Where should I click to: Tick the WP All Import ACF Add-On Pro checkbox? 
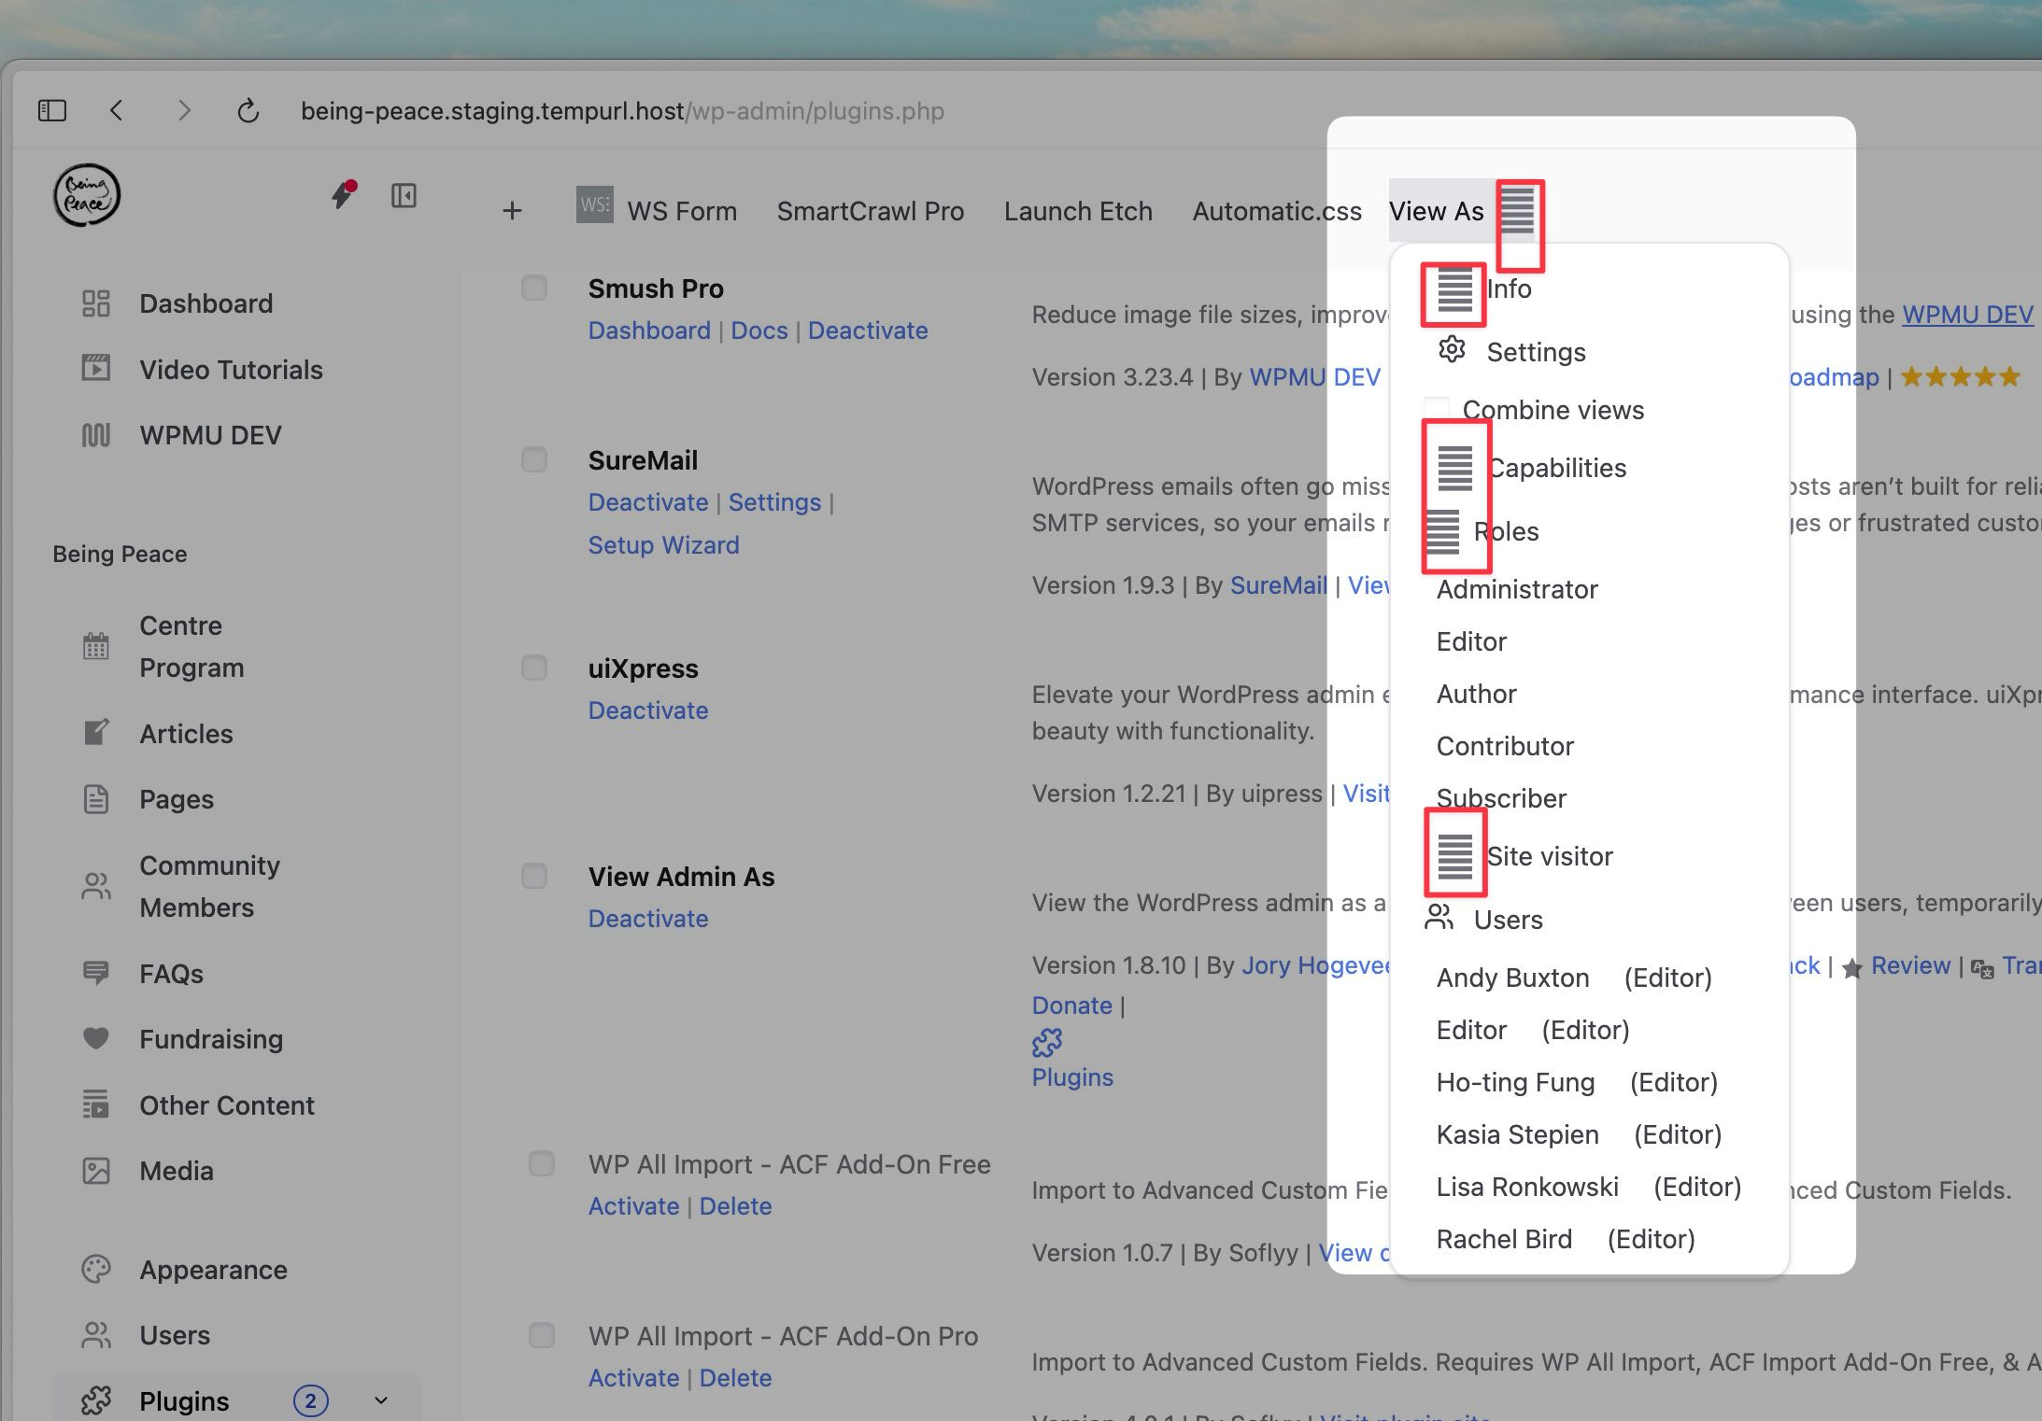(542, 1335)
